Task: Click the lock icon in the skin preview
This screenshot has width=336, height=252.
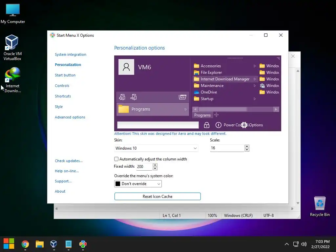Action: pyautogui.click(x=207, y=125)
